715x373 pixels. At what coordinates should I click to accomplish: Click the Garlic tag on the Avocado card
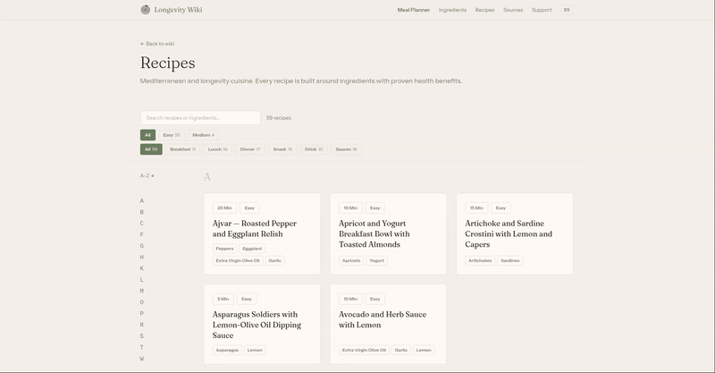tap(401, 350)
